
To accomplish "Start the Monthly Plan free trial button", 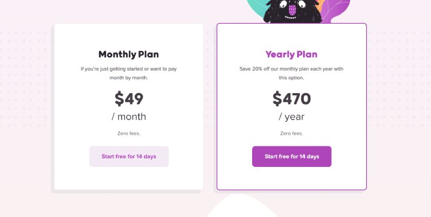I will coord(129,156).
